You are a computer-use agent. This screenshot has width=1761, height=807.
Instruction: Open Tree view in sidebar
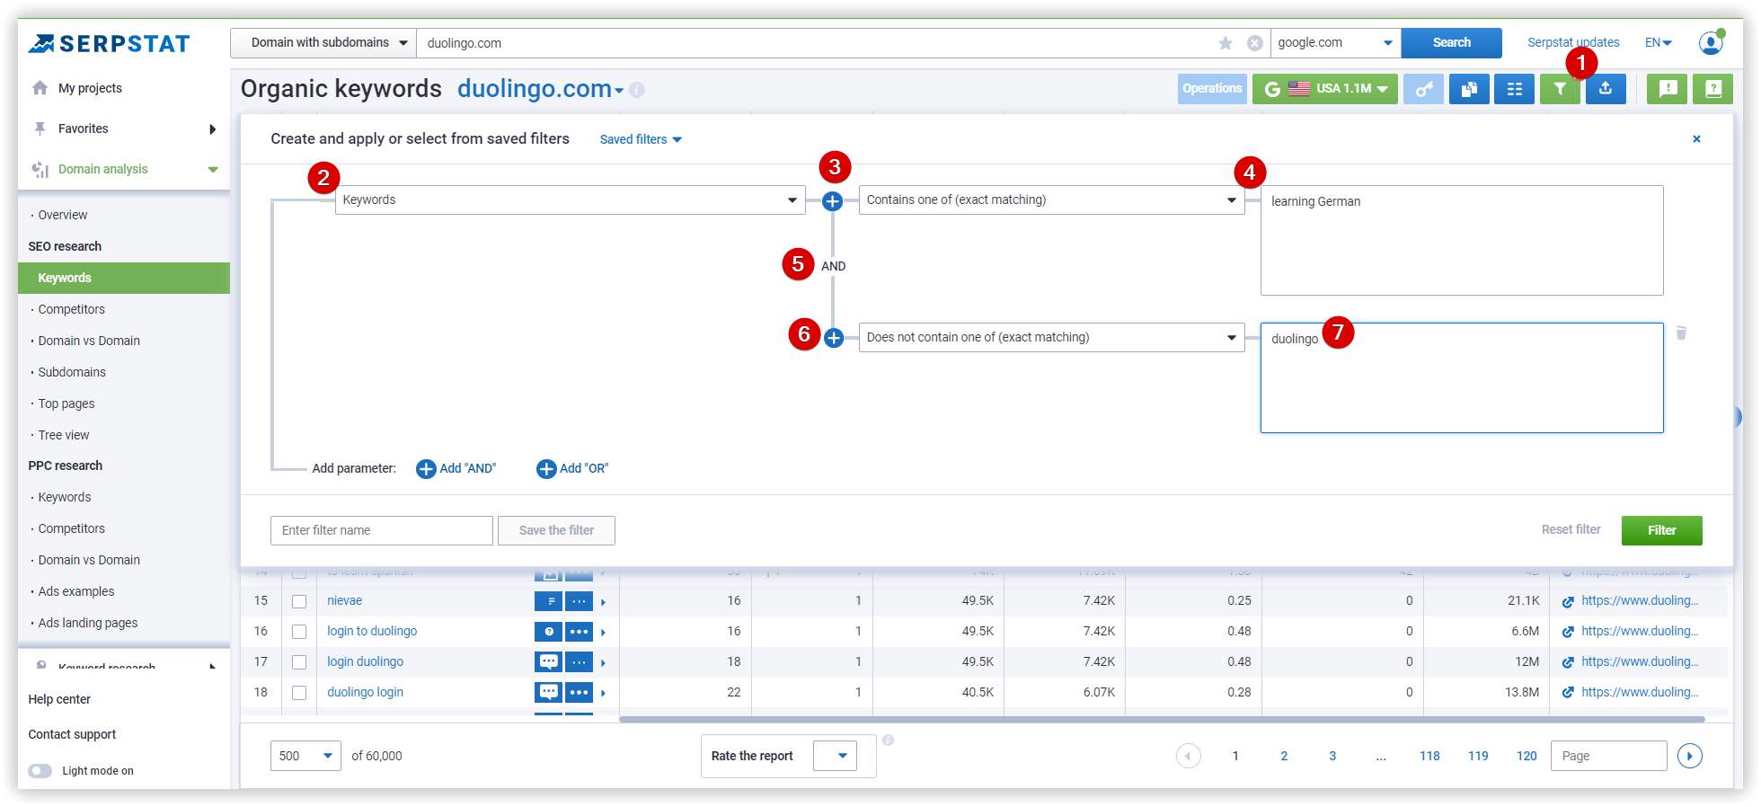(x=64, y=435)
